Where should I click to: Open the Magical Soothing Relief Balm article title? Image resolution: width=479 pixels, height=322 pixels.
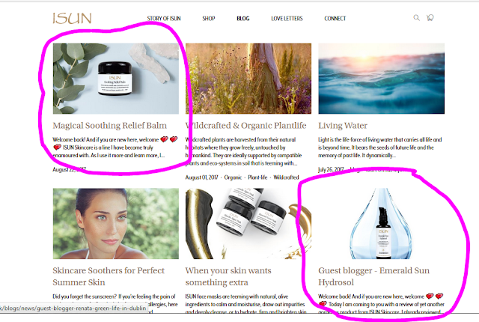(x=110, y=126)
